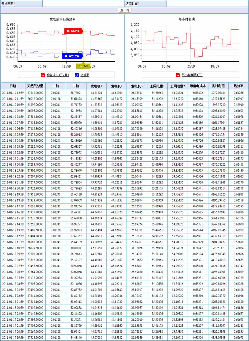The image size is (249, 341).
Task: Click the 二抽 value 35.64139
Action: click(x=76, y=242)
